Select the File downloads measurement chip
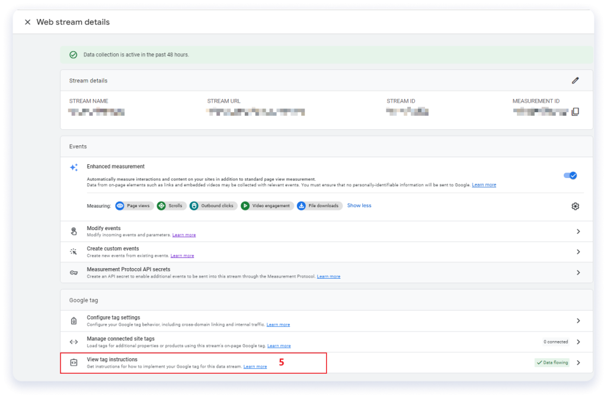Image resolution: width=607 pixels, height=398 pixels. point(319,206)
